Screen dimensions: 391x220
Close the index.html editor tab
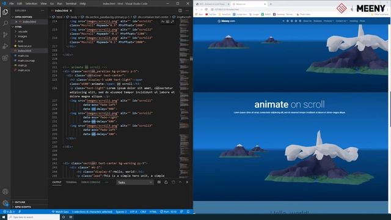(x=71, y=11)
